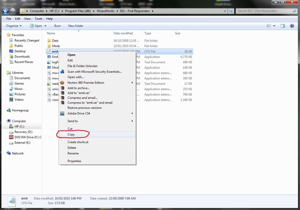Image resolution: width=300 pixels, height=210 pixels.
Task: Select File & Folder Unlocker entry
Action: point(97,66)
